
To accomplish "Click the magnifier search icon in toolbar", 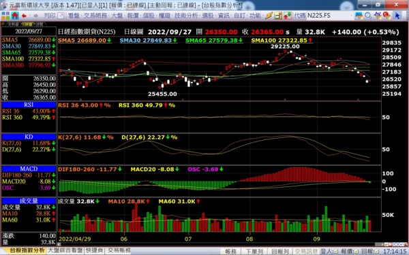I will (368, 16).
